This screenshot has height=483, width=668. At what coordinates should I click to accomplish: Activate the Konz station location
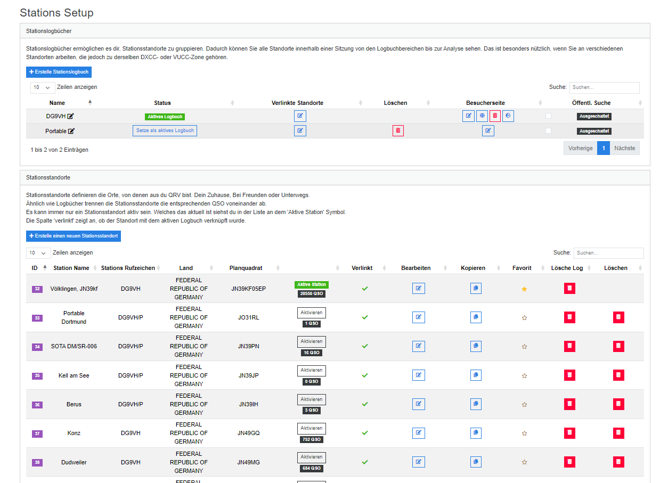[311, 428]
